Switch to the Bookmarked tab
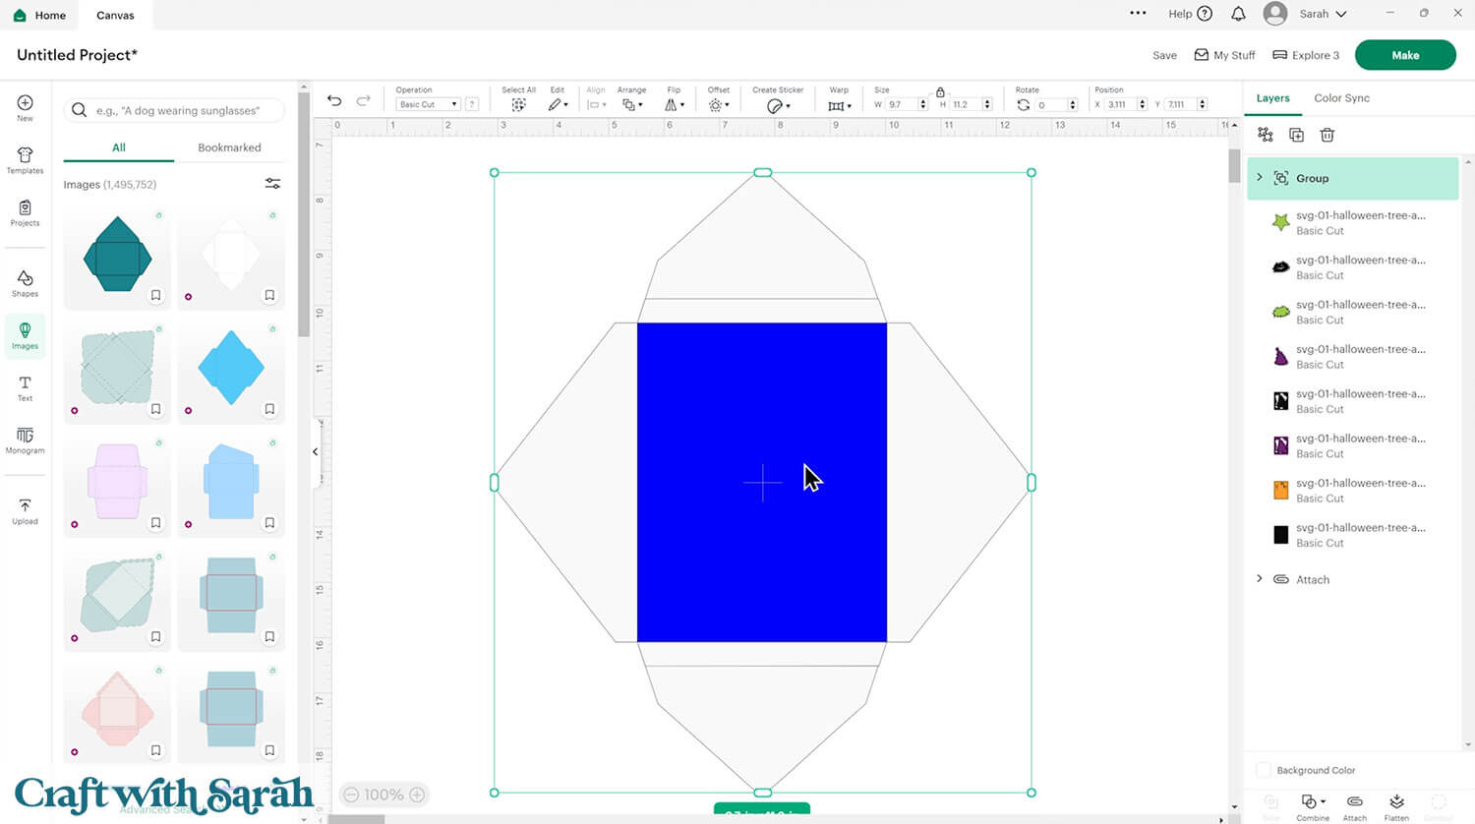This screenshot has width=1475, height=824. [x=229, y=147]
